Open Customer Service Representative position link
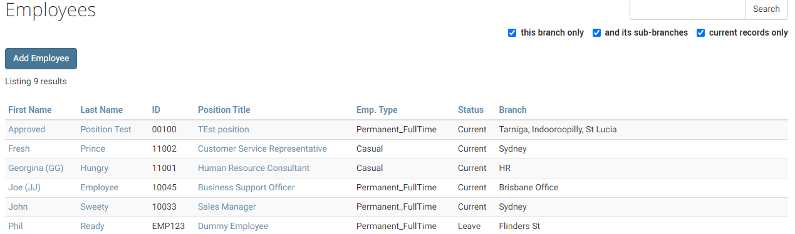This screenshot has width=795, height=234. click(x=262, y=149)
